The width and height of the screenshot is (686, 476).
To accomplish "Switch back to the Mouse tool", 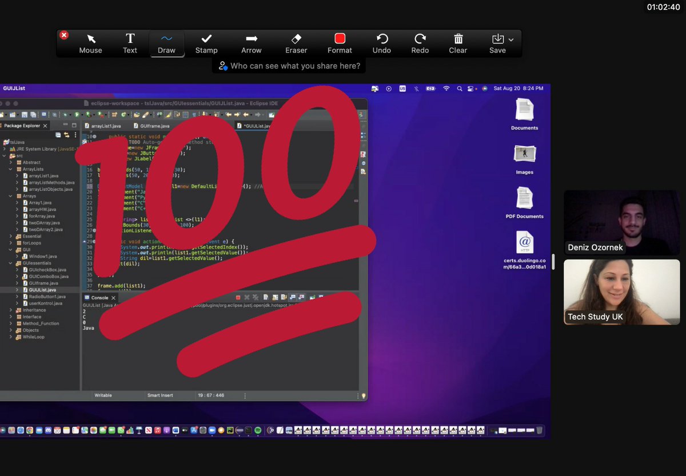I will pos(90,43).
